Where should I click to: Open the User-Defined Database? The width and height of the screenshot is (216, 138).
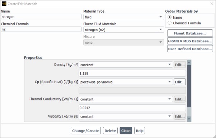point(190,49)
